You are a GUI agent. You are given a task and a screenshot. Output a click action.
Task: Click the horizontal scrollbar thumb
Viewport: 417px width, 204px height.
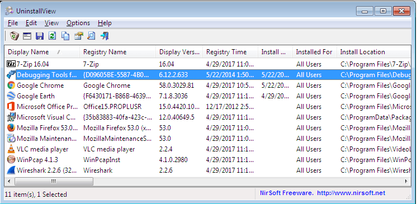[54, 182]
